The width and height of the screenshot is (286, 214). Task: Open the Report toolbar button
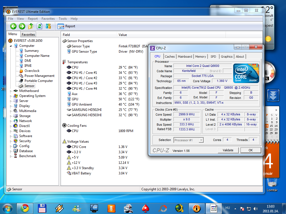pos(66,26)
